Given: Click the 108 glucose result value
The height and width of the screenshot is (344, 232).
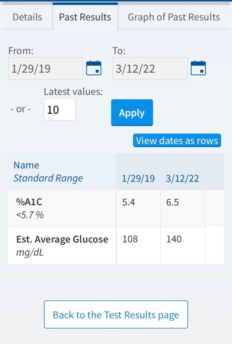Looking at the screenshot, I should pos(130,239).
